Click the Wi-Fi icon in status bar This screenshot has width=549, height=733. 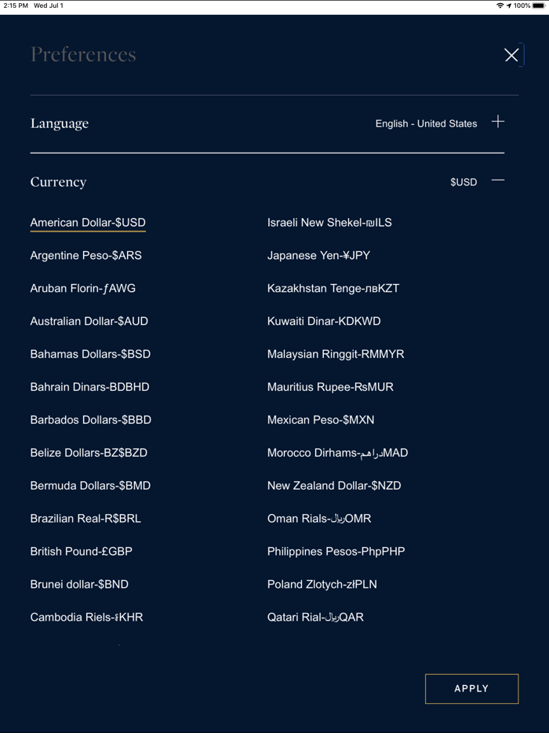[x=500, y=5]
